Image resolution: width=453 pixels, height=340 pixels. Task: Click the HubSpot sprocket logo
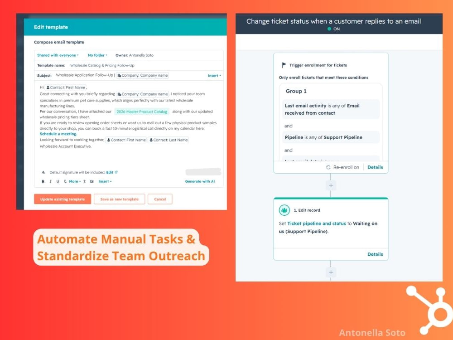(x=429, y=310)
